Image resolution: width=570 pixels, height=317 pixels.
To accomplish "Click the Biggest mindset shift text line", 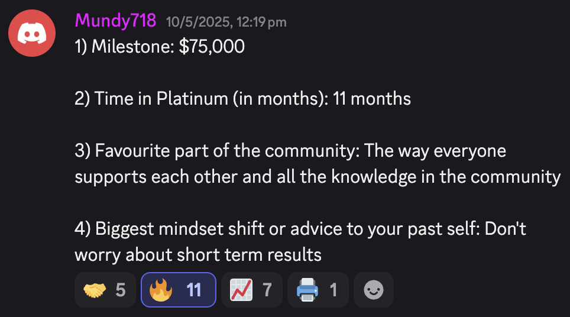I will point(300,229).
